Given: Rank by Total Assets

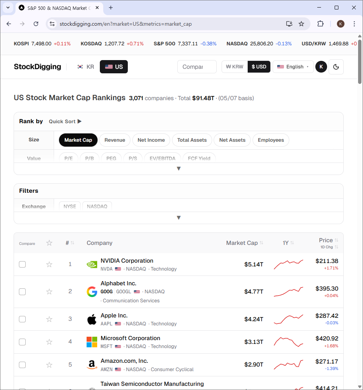Looking at the screenshot, I should pos(192,140).
